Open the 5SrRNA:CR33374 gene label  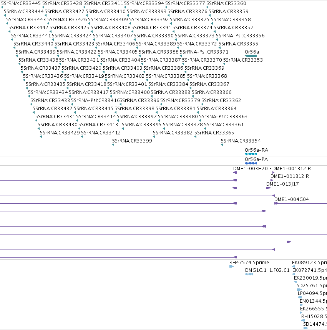tap(193, 28)
